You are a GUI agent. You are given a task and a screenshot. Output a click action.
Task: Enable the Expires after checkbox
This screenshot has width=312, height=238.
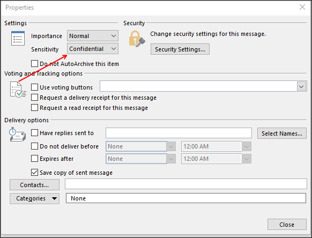(x=35, y=159)
